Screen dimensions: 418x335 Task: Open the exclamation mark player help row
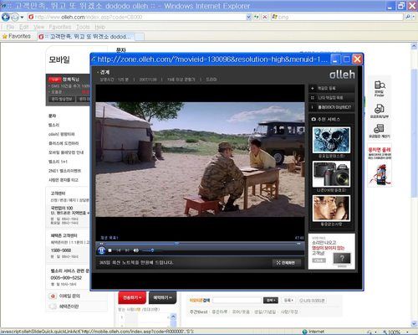331,107
